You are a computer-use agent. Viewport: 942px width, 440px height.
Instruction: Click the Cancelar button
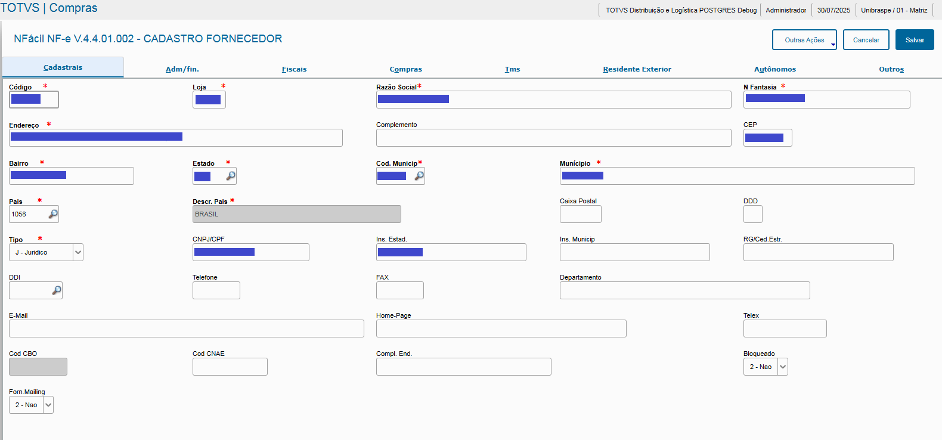tap(866, 40)
